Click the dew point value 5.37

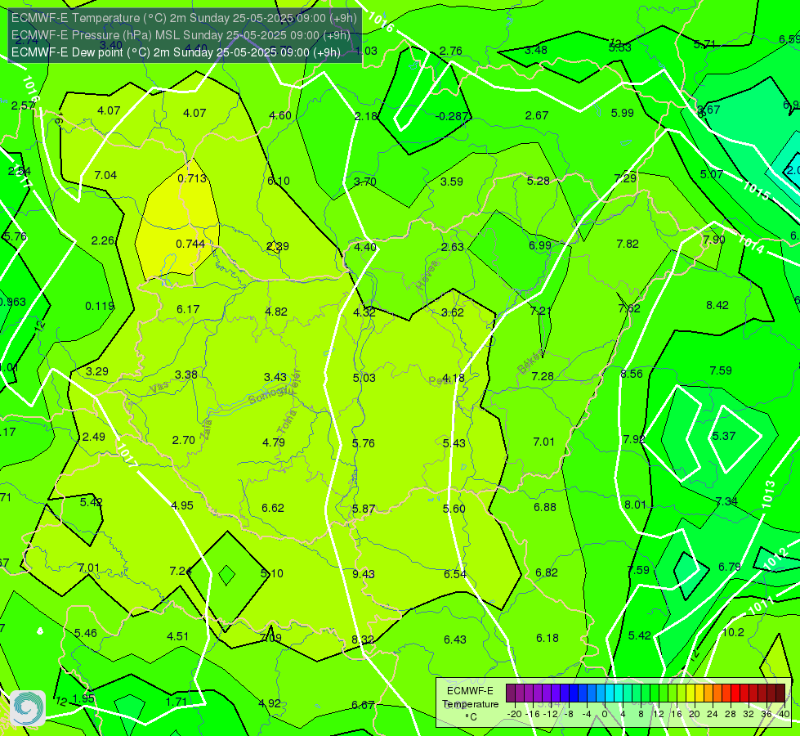tap(724, 436)
